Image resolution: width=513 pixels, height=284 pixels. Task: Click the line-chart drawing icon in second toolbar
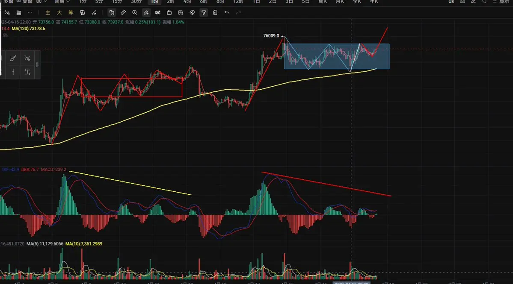coord(8,13)
